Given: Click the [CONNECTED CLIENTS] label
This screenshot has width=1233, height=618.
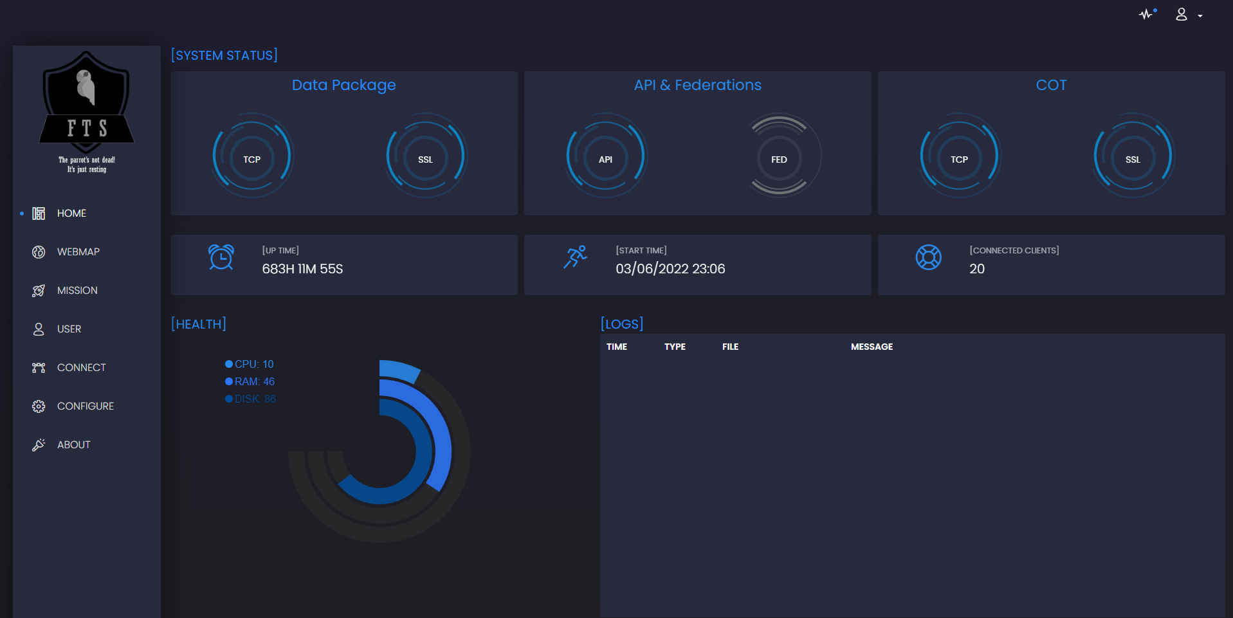Looking at the screenshot, I should coord(1014,250).
